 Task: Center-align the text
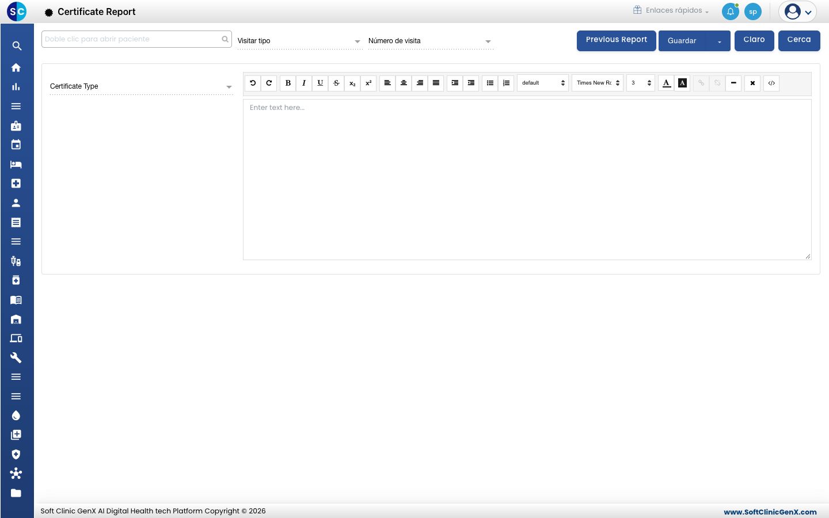coord(404,83)
